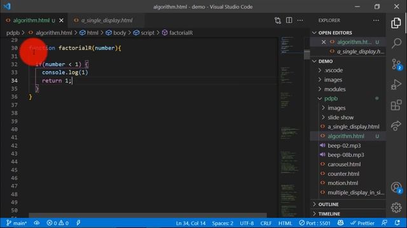Change end of line sequence CRLF
This screenshot has height=228, width=407.
pos(266,223)
